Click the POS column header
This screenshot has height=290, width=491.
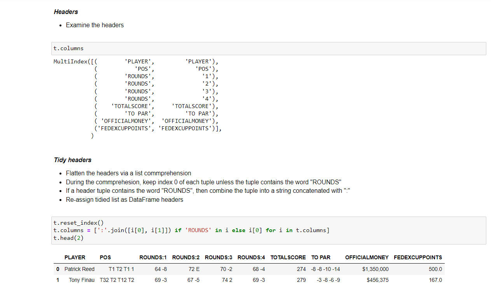105,257
